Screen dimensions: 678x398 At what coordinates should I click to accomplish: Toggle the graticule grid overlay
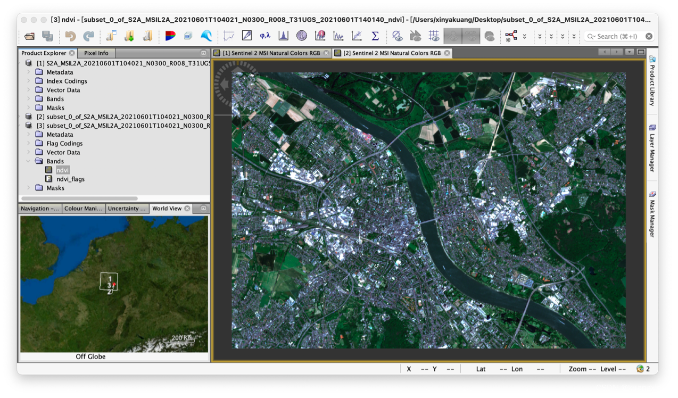coord(434,36)
